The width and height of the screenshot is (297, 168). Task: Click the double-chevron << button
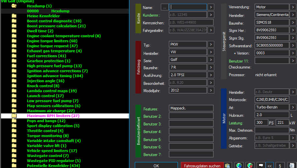pyautogui.click(x=270, y=166)
